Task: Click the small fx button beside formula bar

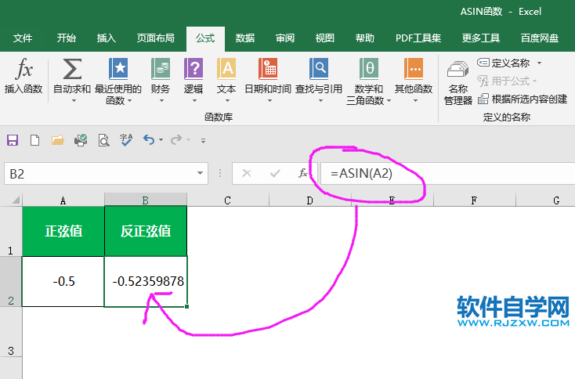Action: [303, 173]
